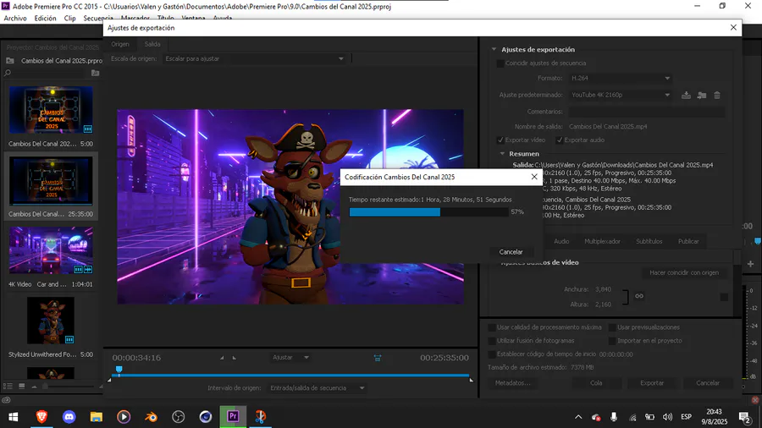Click the chain link icon between Anchura and Altura
This screenshot has height=428, width=762.
(x=639, y=296)
